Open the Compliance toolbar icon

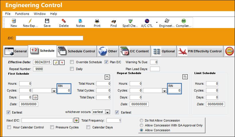pyautogui.click(x=184, y=21)
